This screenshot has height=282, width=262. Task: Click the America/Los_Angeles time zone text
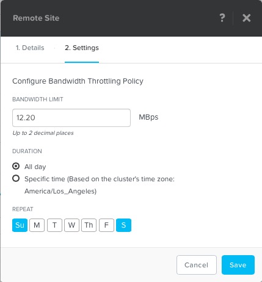[x=60, y=191]
